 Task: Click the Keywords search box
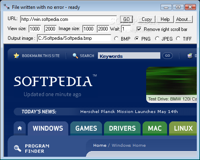click(129, 55)
